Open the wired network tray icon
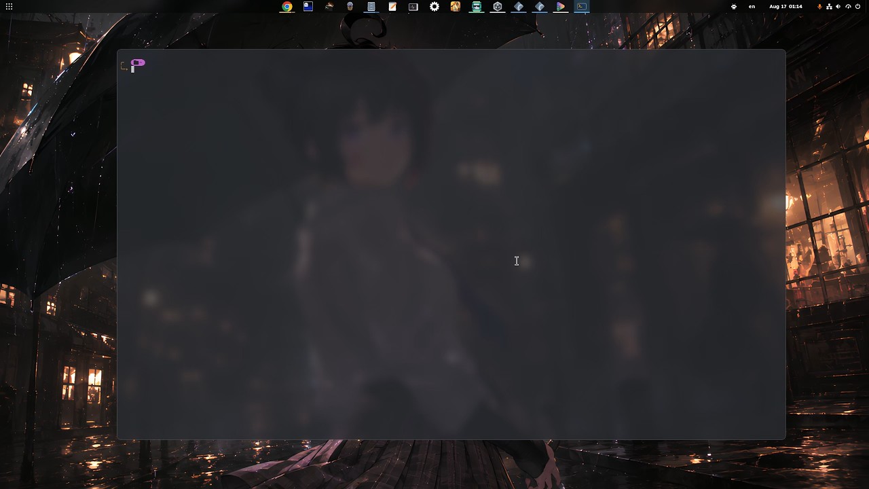 (829, 7)
